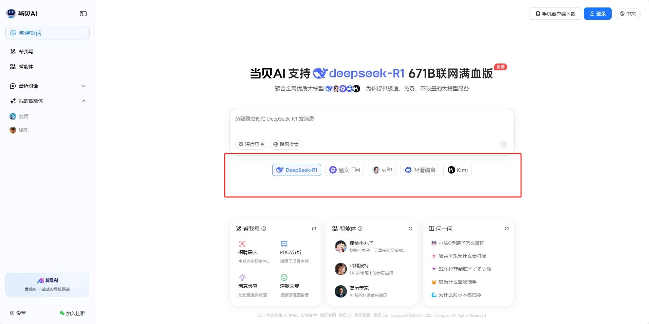
Task: Collapse the sidebar with the panel icon
Action: tap(83, 14)
